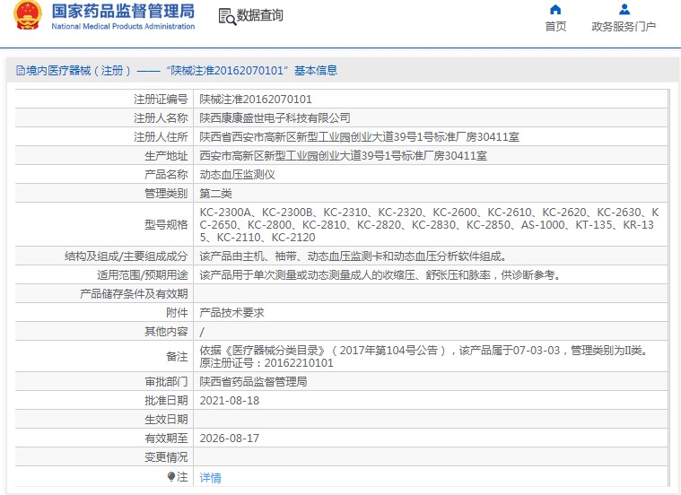
Task: Click the registrant name 陕西康康盛世电子科技有限公司
Action: 275,118
